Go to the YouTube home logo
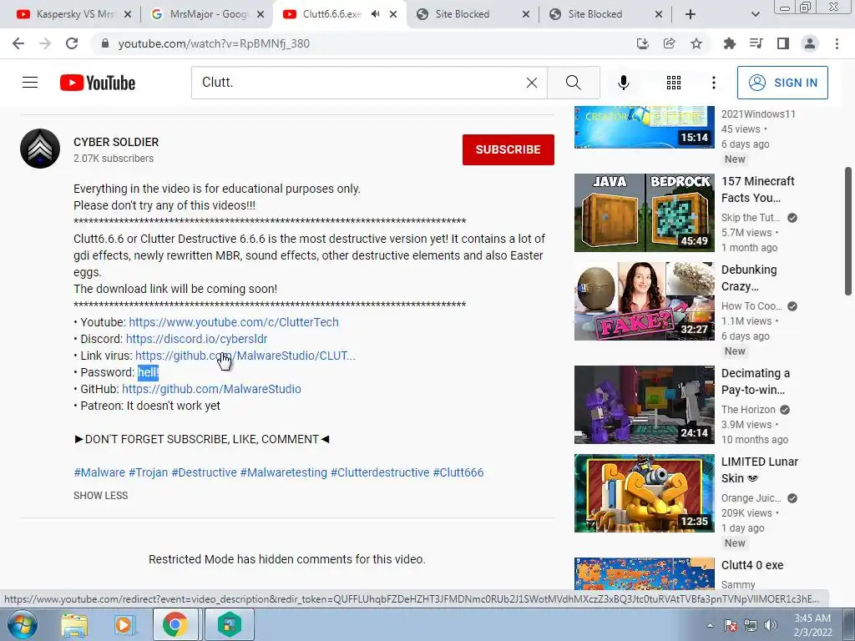 [98, 83]
